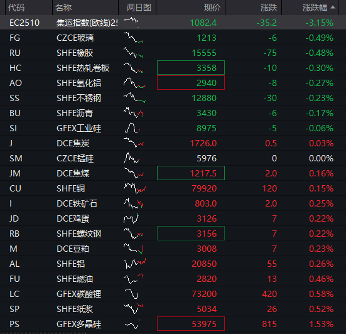The image size is (346, 334).
Task: Click the 两日图 column header
Action: pyautogui.click(x=139, y=8)
